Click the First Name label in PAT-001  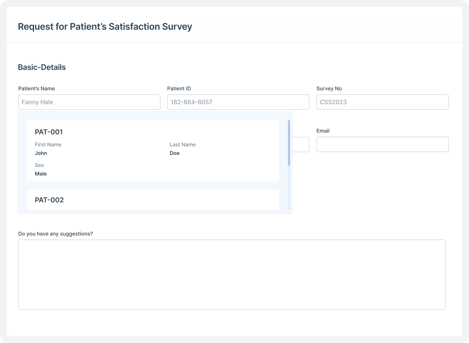(48, 145)
